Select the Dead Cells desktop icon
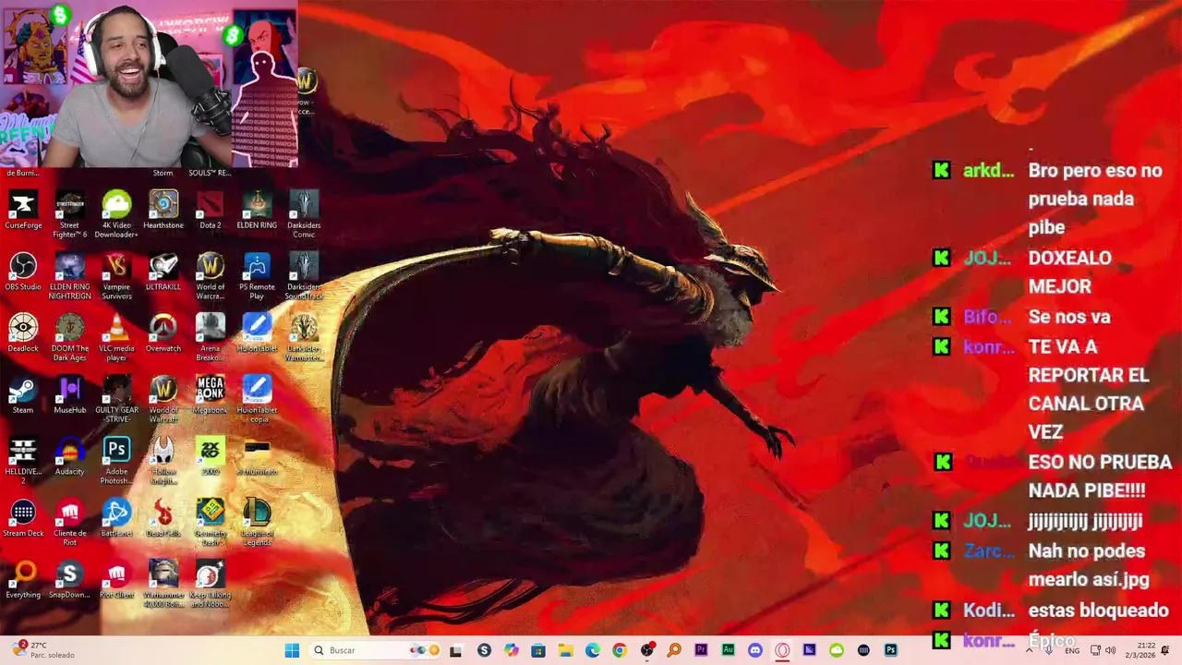Image resolution: width=1182 pixels, height=665 pixels. coord(163,519)
